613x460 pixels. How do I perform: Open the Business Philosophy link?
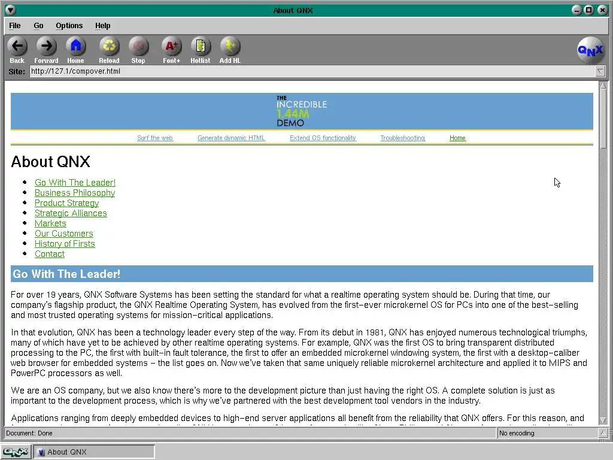(x=75, y=193)
